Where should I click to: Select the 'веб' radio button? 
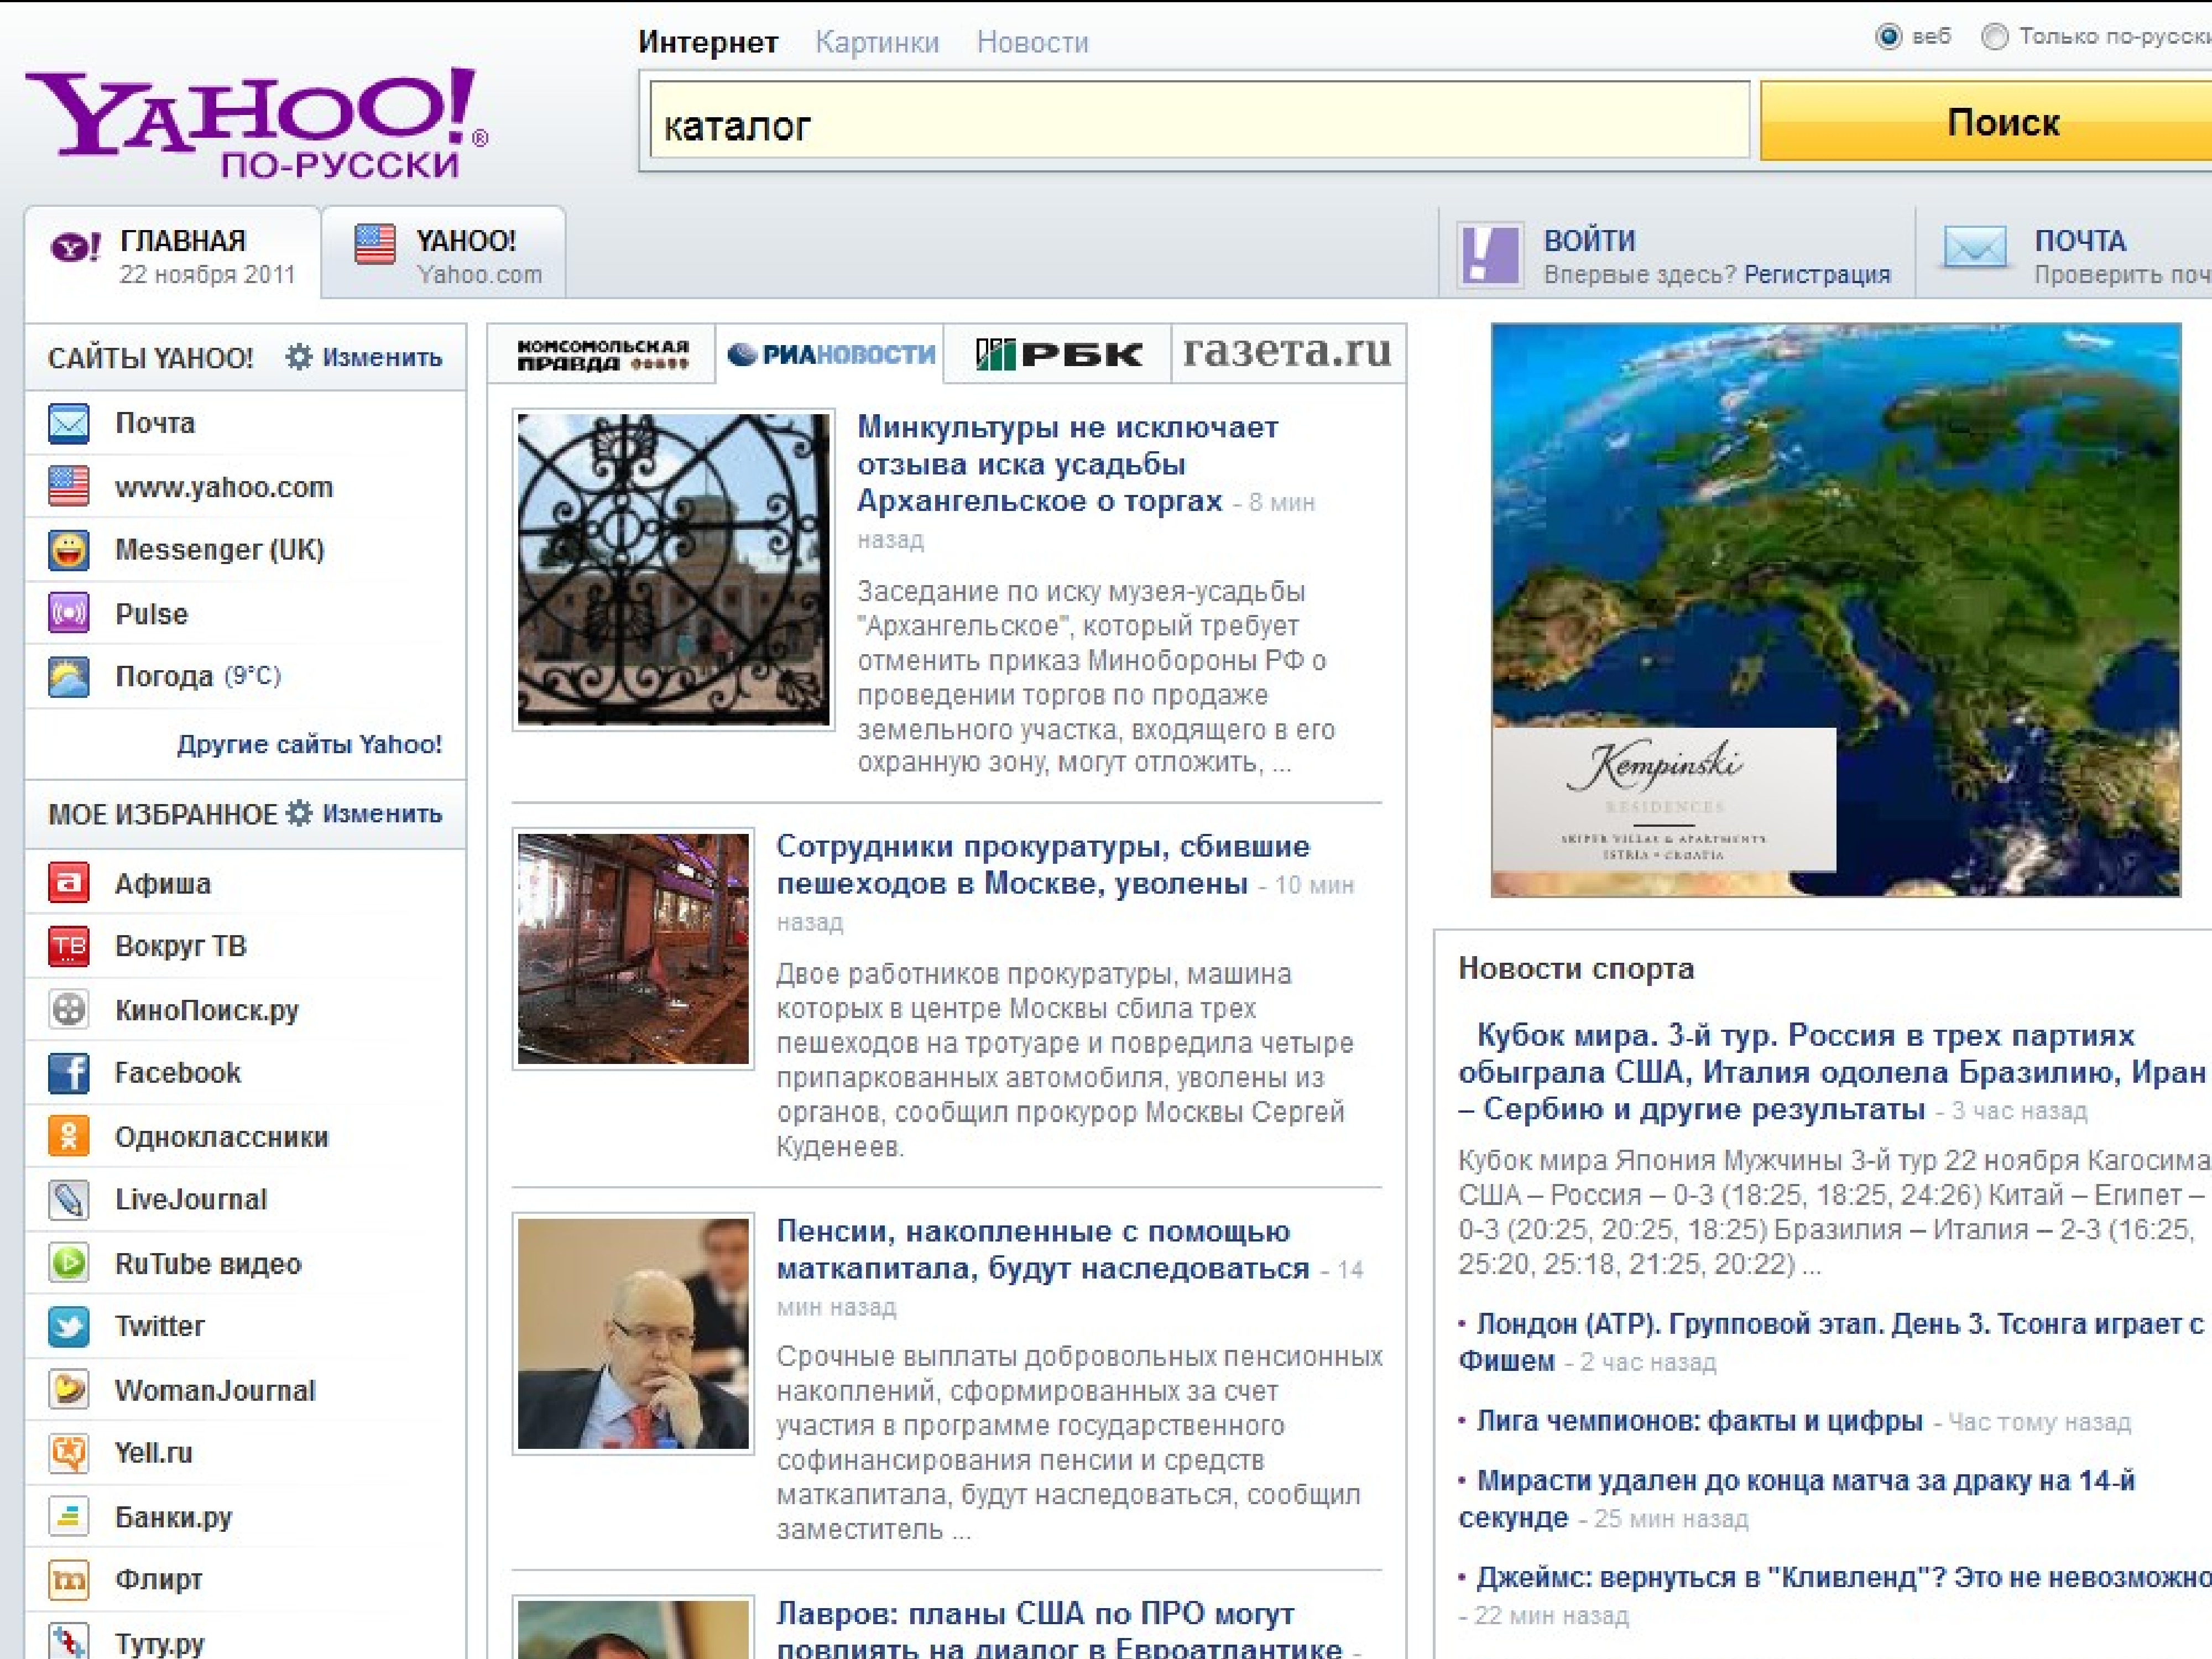(x=1888, y=37)
